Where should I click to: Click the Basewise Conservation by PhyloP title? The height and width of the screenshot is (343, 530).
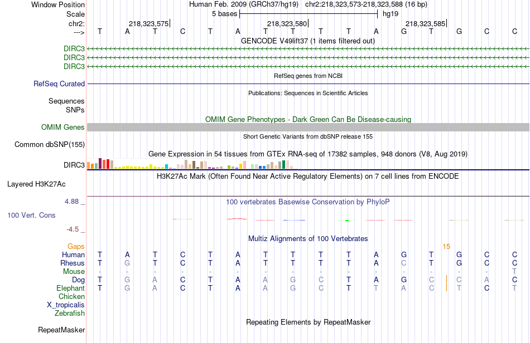coord(308,202)
